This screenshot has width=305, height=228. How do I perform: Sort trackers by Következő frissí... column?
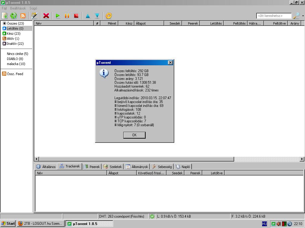[152, 173]
